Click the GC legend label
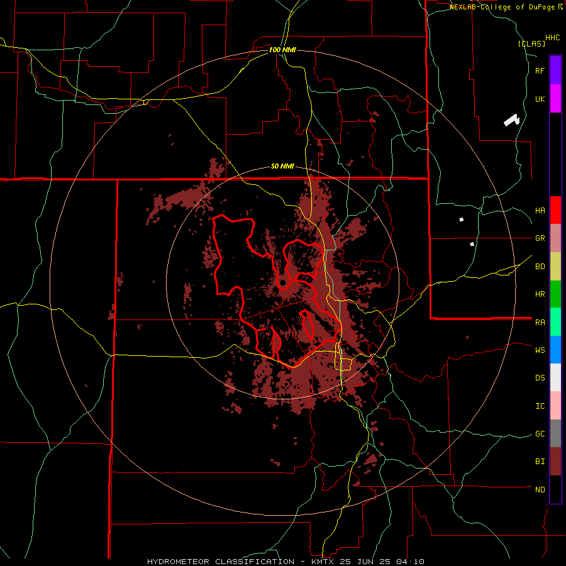Viewport: 566px width, 566px height. (540, 434)
